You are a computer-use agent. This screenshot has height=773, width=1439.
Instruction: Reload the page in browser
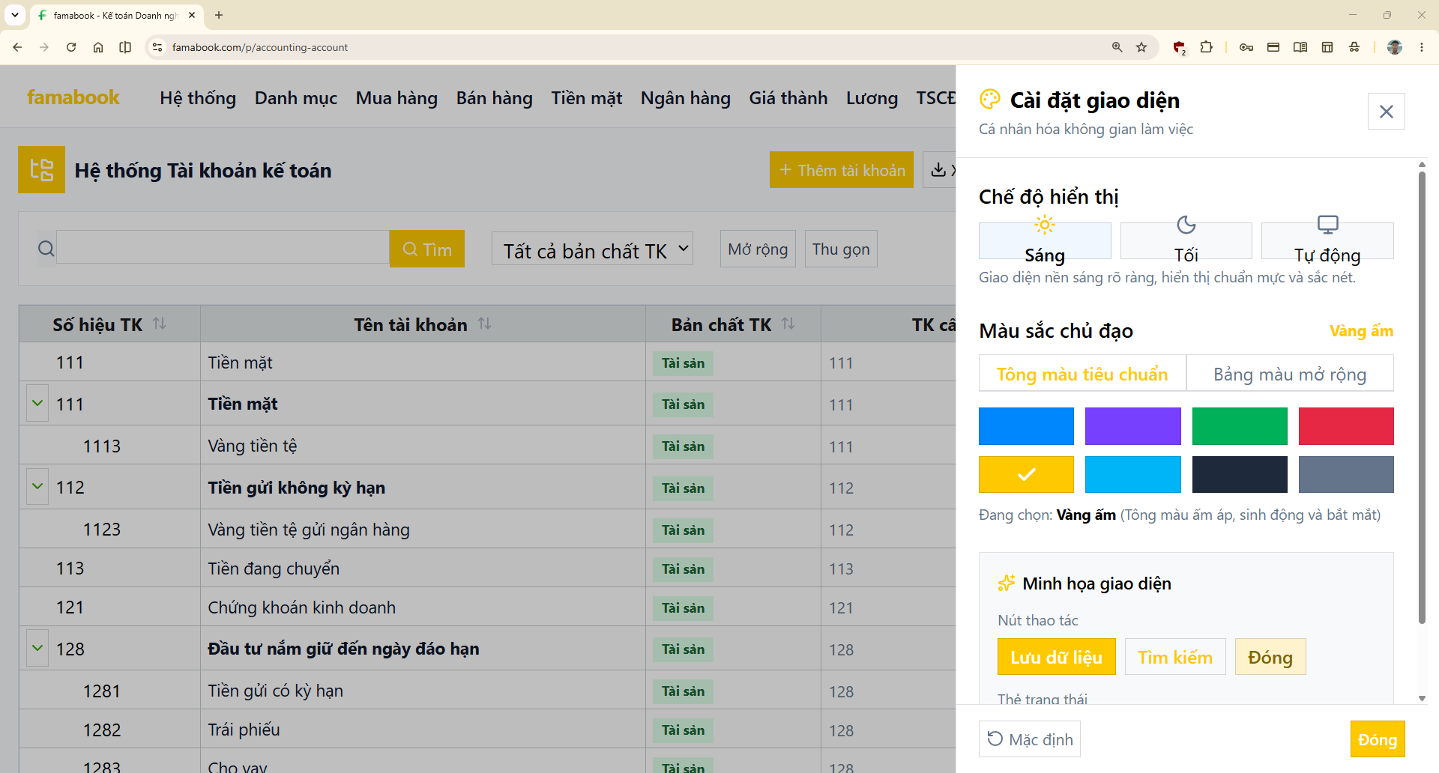(x=71, y=47)
